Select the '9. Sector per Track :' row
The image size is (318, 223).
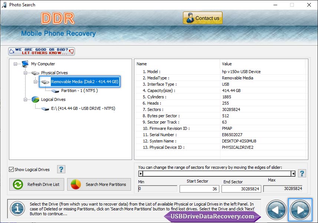coord(220,122)
